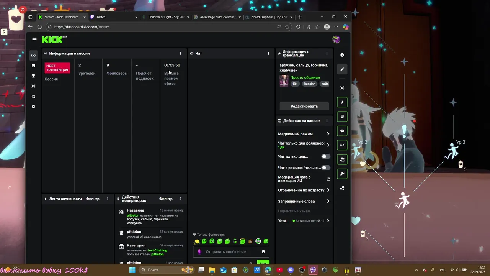Open a new browser tab

point(300,17)
